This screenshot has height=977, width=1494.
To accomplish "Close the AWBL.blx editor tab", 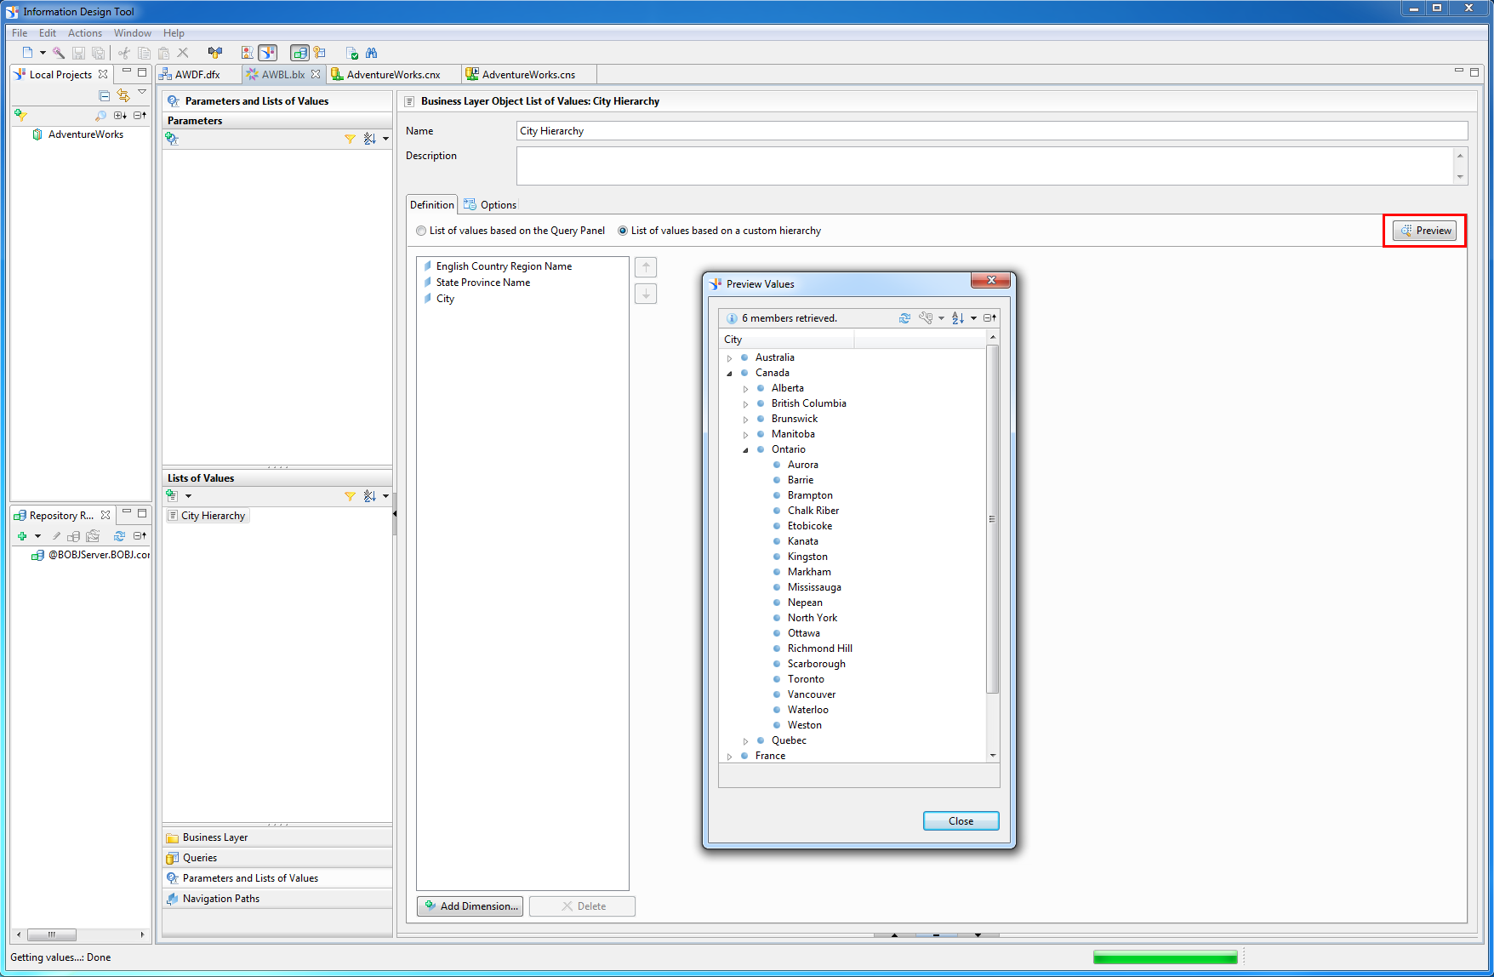I will [316, 74].
